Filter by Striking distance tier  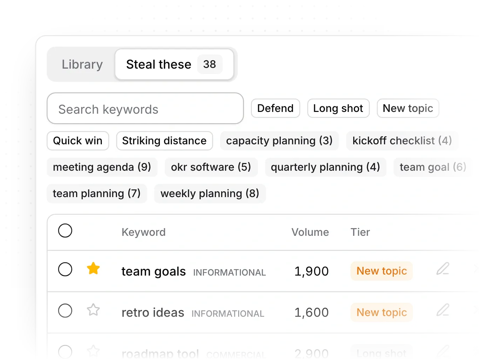click(164, 141)
